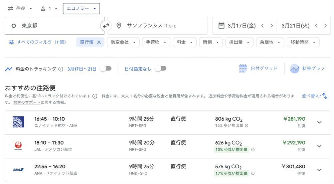Click info icon after ランク付けされています
The height and width of the screenshot is (184, 334).
[95, 96]
